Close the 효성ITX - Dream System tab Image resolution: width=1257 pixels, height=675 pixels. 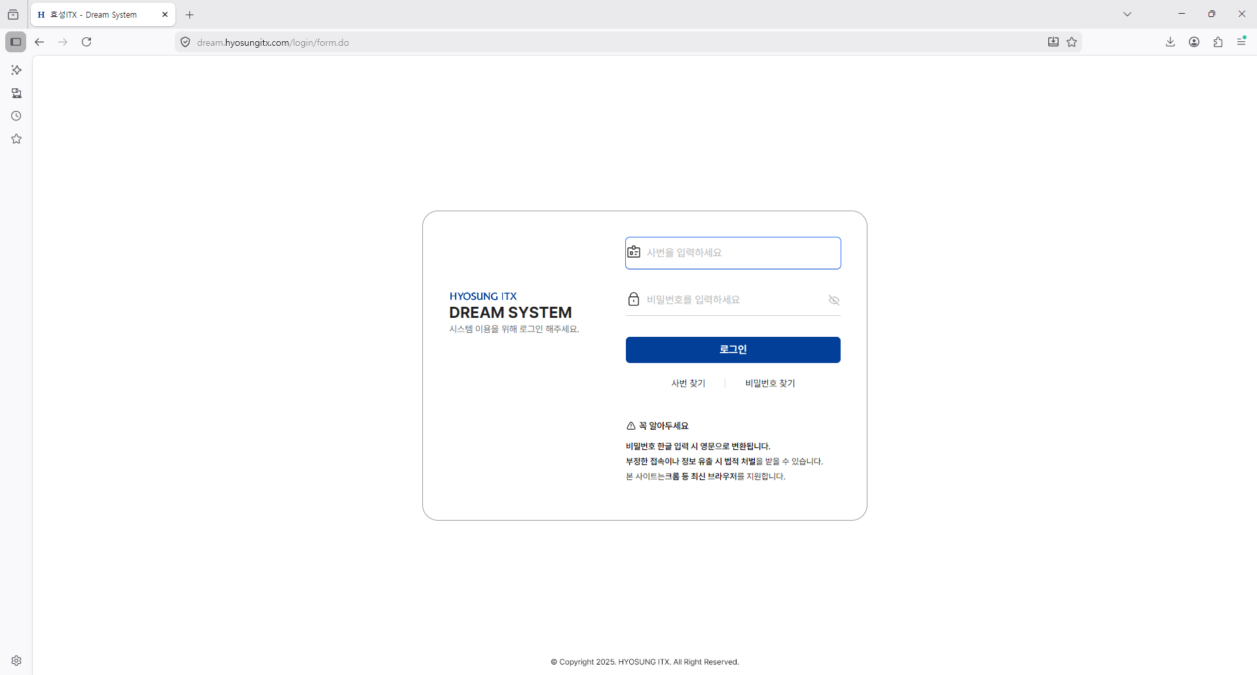[x=165, y=14]
